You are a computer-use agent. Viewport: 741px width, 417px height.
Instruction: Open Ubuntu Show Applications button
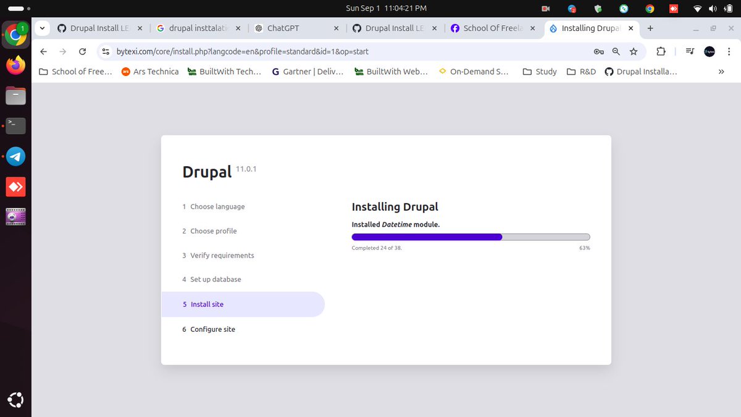point(15,400)
